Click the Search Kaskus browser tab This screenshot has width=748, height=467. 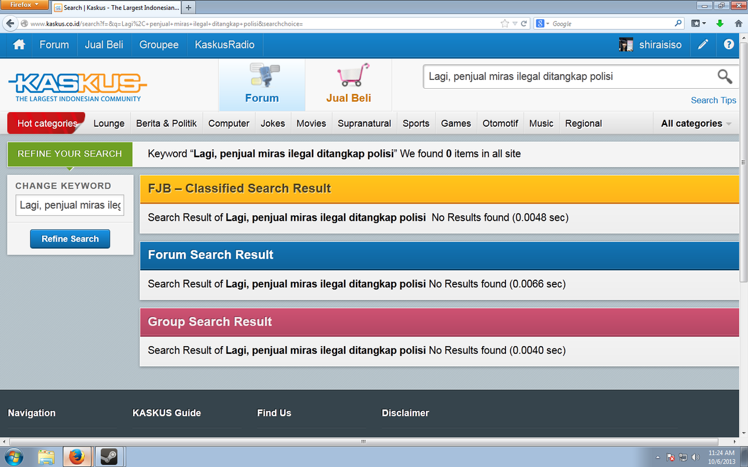[x=117, y=8]
